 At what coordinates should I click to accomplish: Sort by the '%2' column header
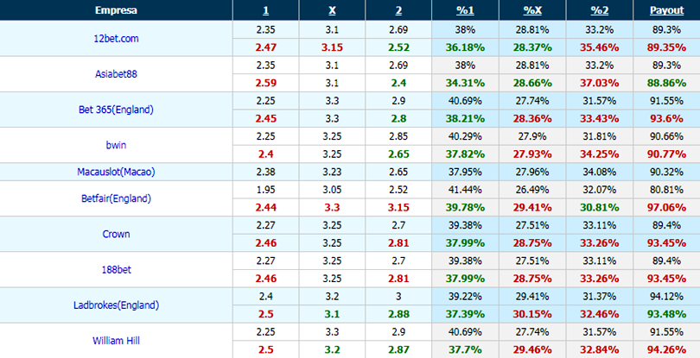(x=599, y=10)
